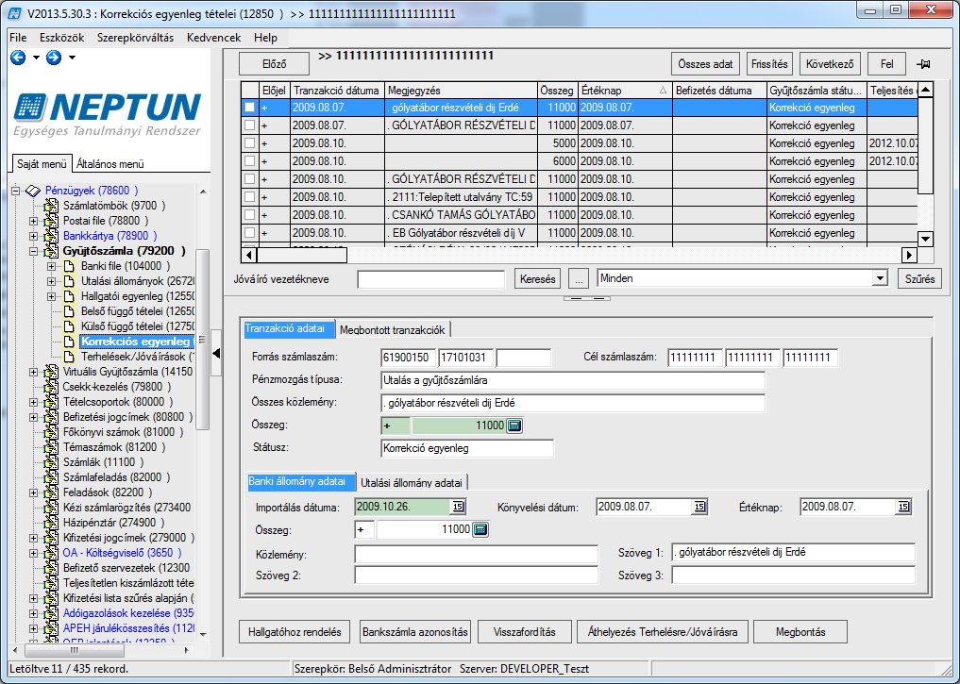960x684 pixels.
Task: Expand the Hallgatói egyenleg tree node
Action: coord(51,297)
